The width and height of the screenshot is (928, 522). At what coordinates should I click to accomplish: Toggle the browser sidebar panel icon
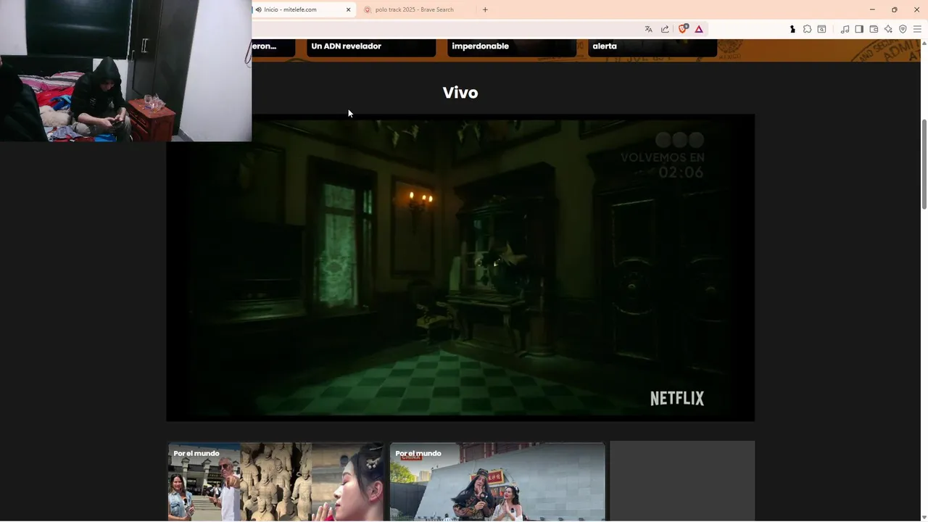click(859, 29)
